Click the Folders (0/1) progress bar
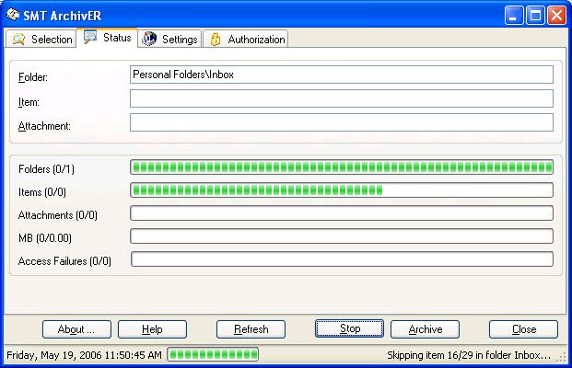The height and width of the screenshot is (368, 572). (341, 167)
